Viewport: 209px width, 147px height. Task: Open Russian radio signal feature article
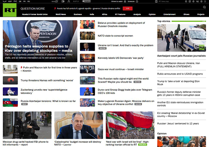pos(123,80)
